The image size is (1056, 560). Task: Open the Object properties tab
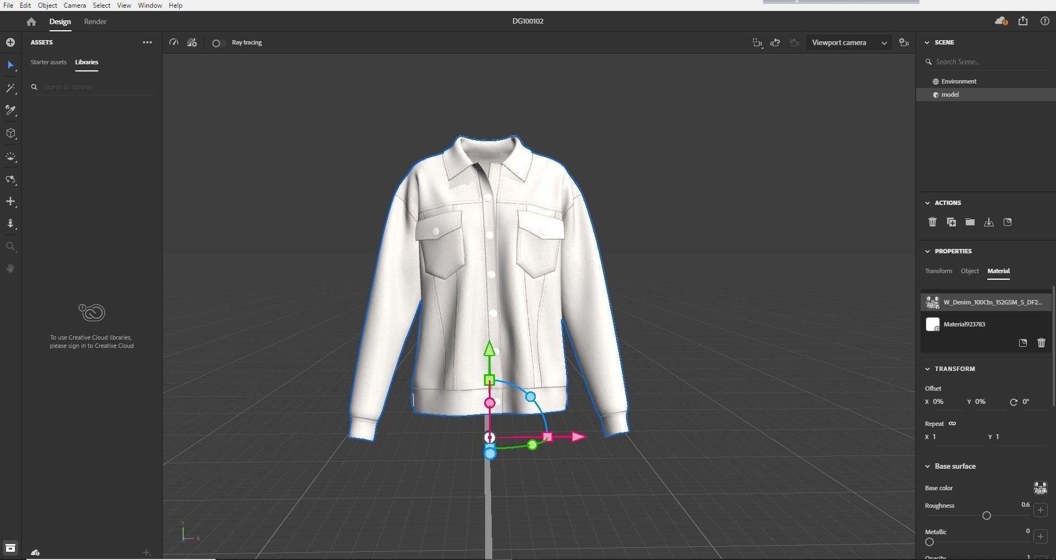(x=970, y=271)
